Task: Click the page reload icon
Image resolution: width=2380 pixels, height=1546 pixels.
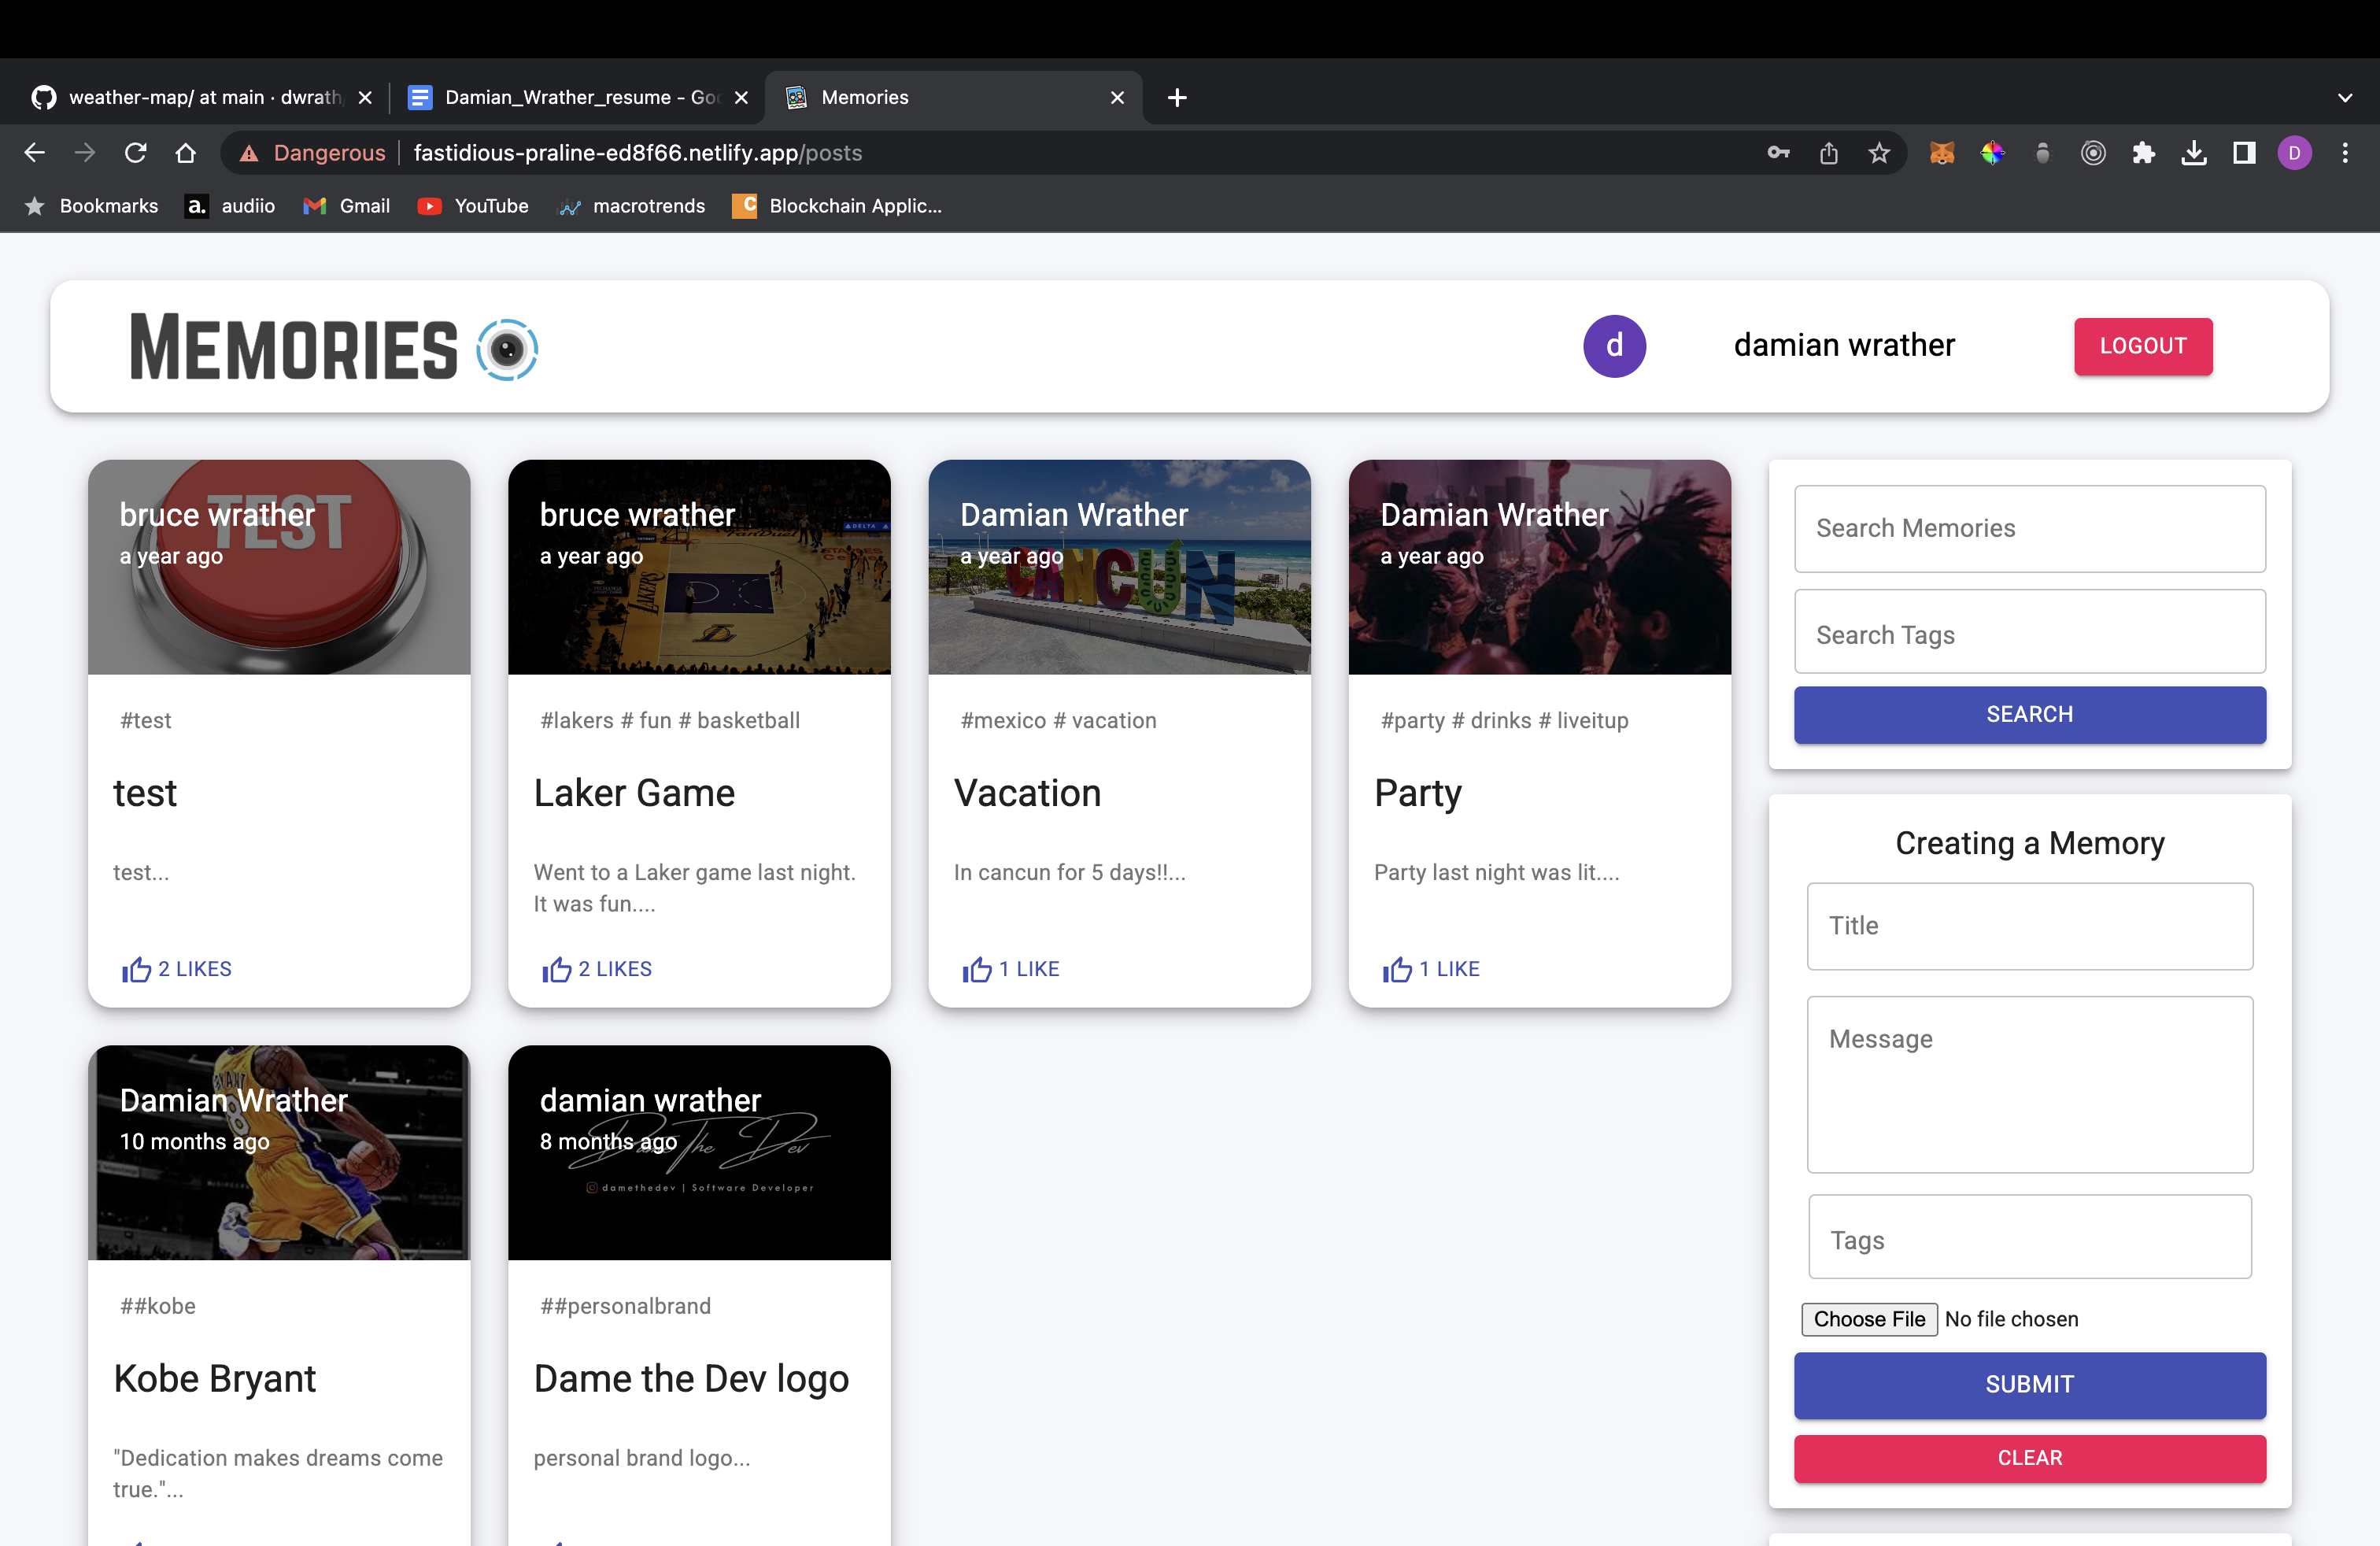Action: pos(136,152)
